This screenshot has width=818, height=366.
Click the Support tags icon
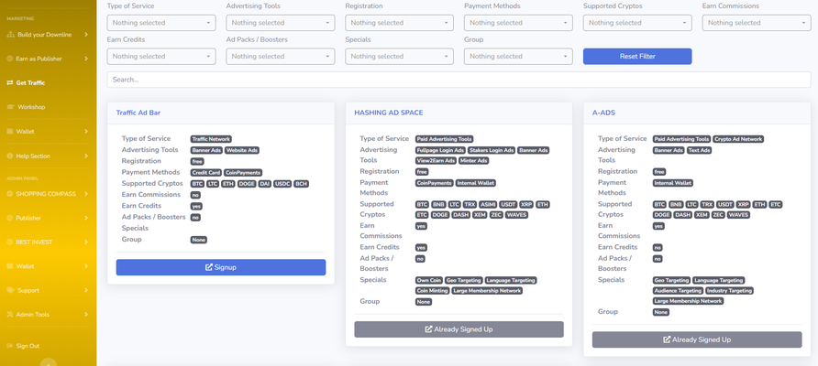(10, 290)
